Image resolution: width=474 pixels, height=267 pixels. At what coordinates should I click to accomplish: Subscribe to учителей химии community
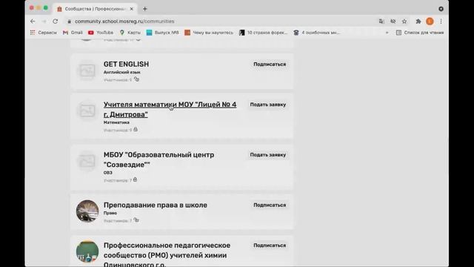tap(270, 245)
